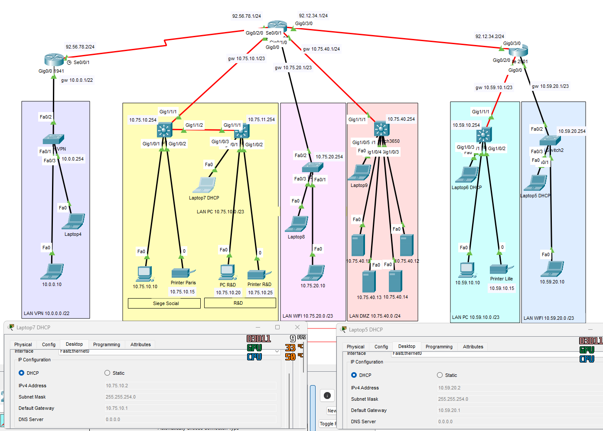Open Programming tab in Laptop5 DHCP window
The image size is (603, 431).
point(439,347)
